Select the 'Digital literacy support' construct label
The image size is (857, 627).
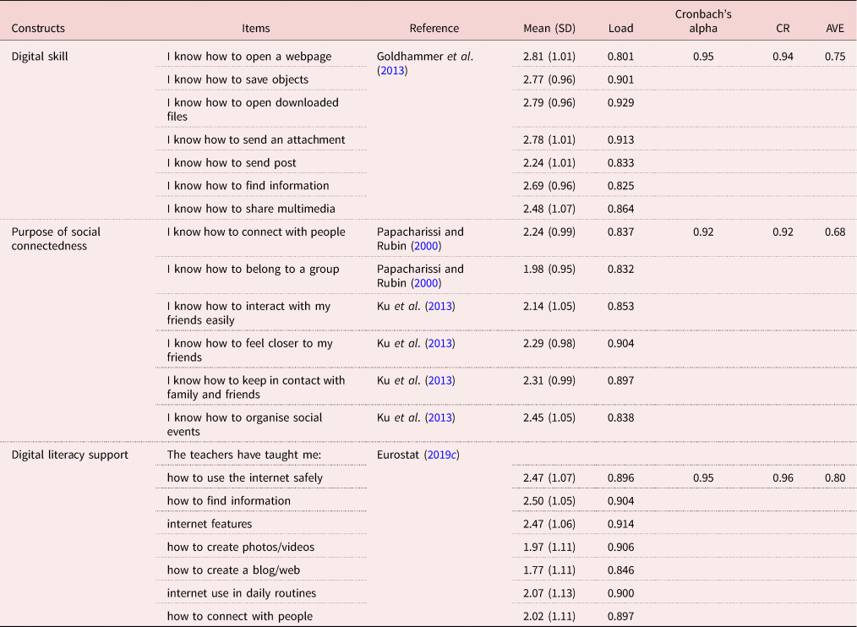coord(70,455)
